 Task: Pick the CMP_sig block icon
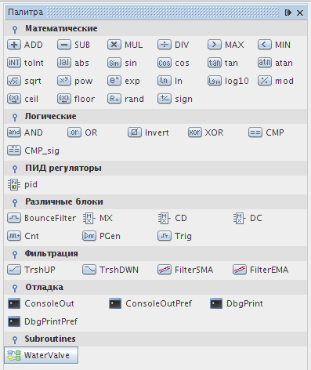click(14, 151)
